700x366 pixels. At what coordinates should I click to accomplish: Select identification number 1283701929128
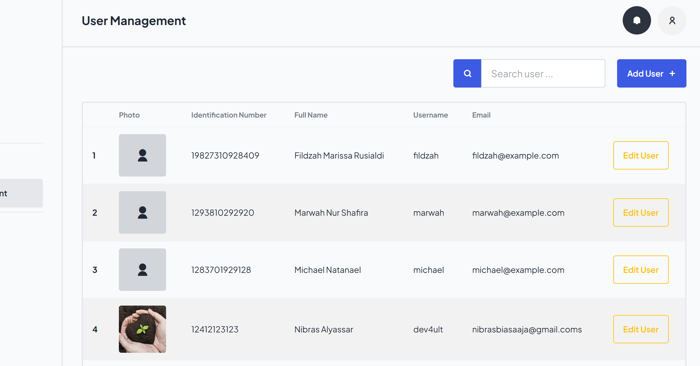click(x=221, y=270)
